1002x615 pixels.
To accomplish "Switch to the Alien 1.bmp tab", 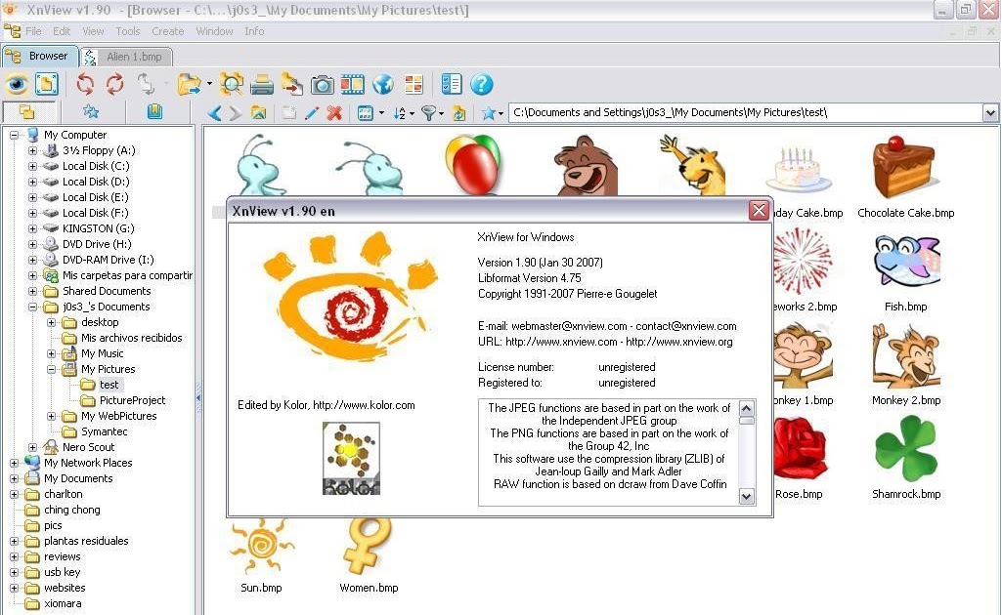I will pos(126,57).
